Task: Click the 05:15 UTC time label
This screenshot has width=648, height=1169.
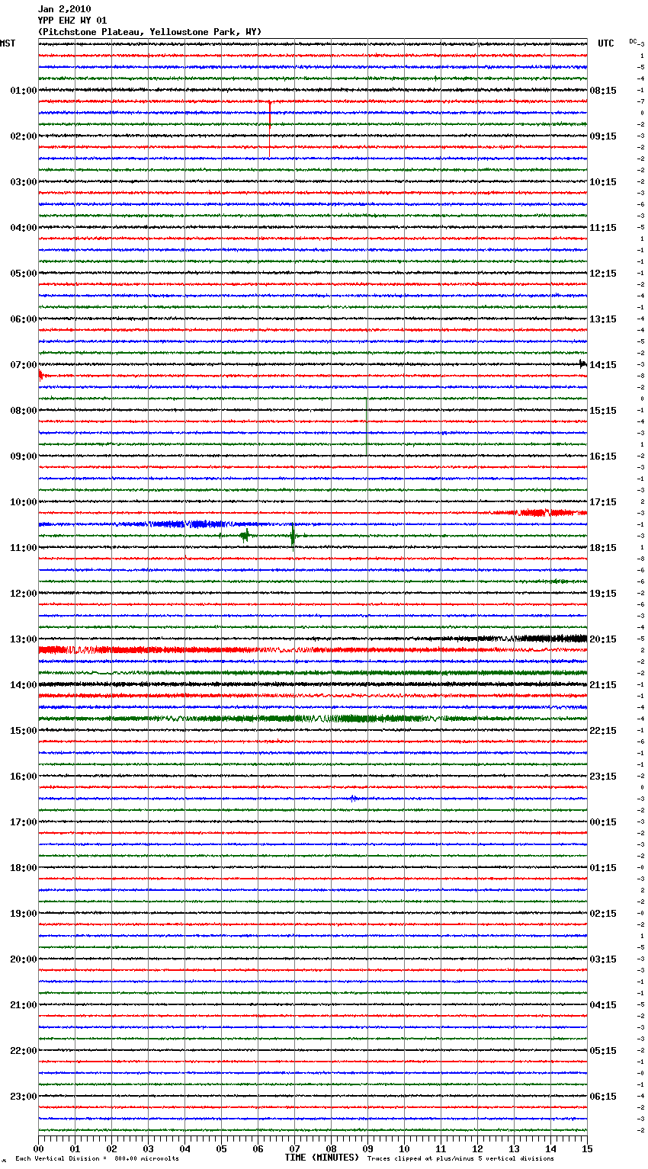Action: (x=603, y=1051)
